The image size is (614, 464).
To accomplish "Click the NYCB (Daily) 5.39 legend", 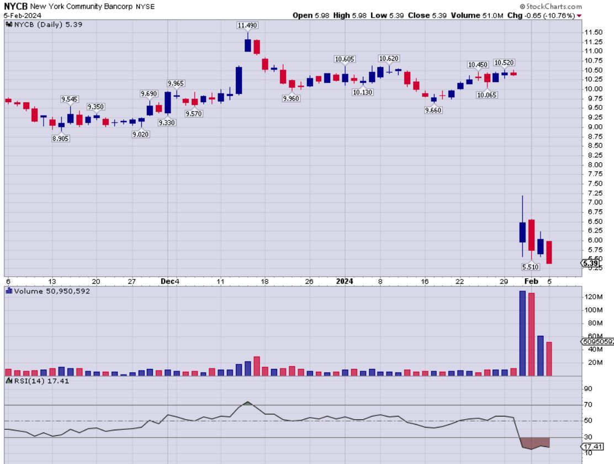I will pyautogui.click(x=48, y=25).
